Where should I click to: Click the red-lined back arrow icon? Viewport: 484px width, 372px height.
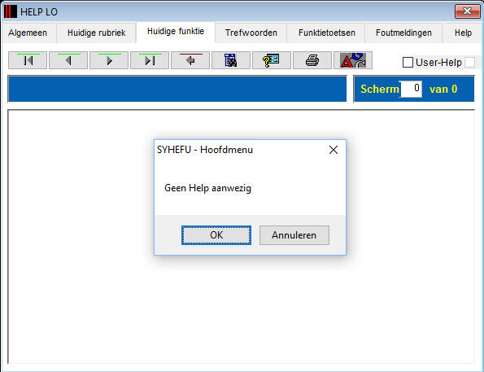pos(190,60)
